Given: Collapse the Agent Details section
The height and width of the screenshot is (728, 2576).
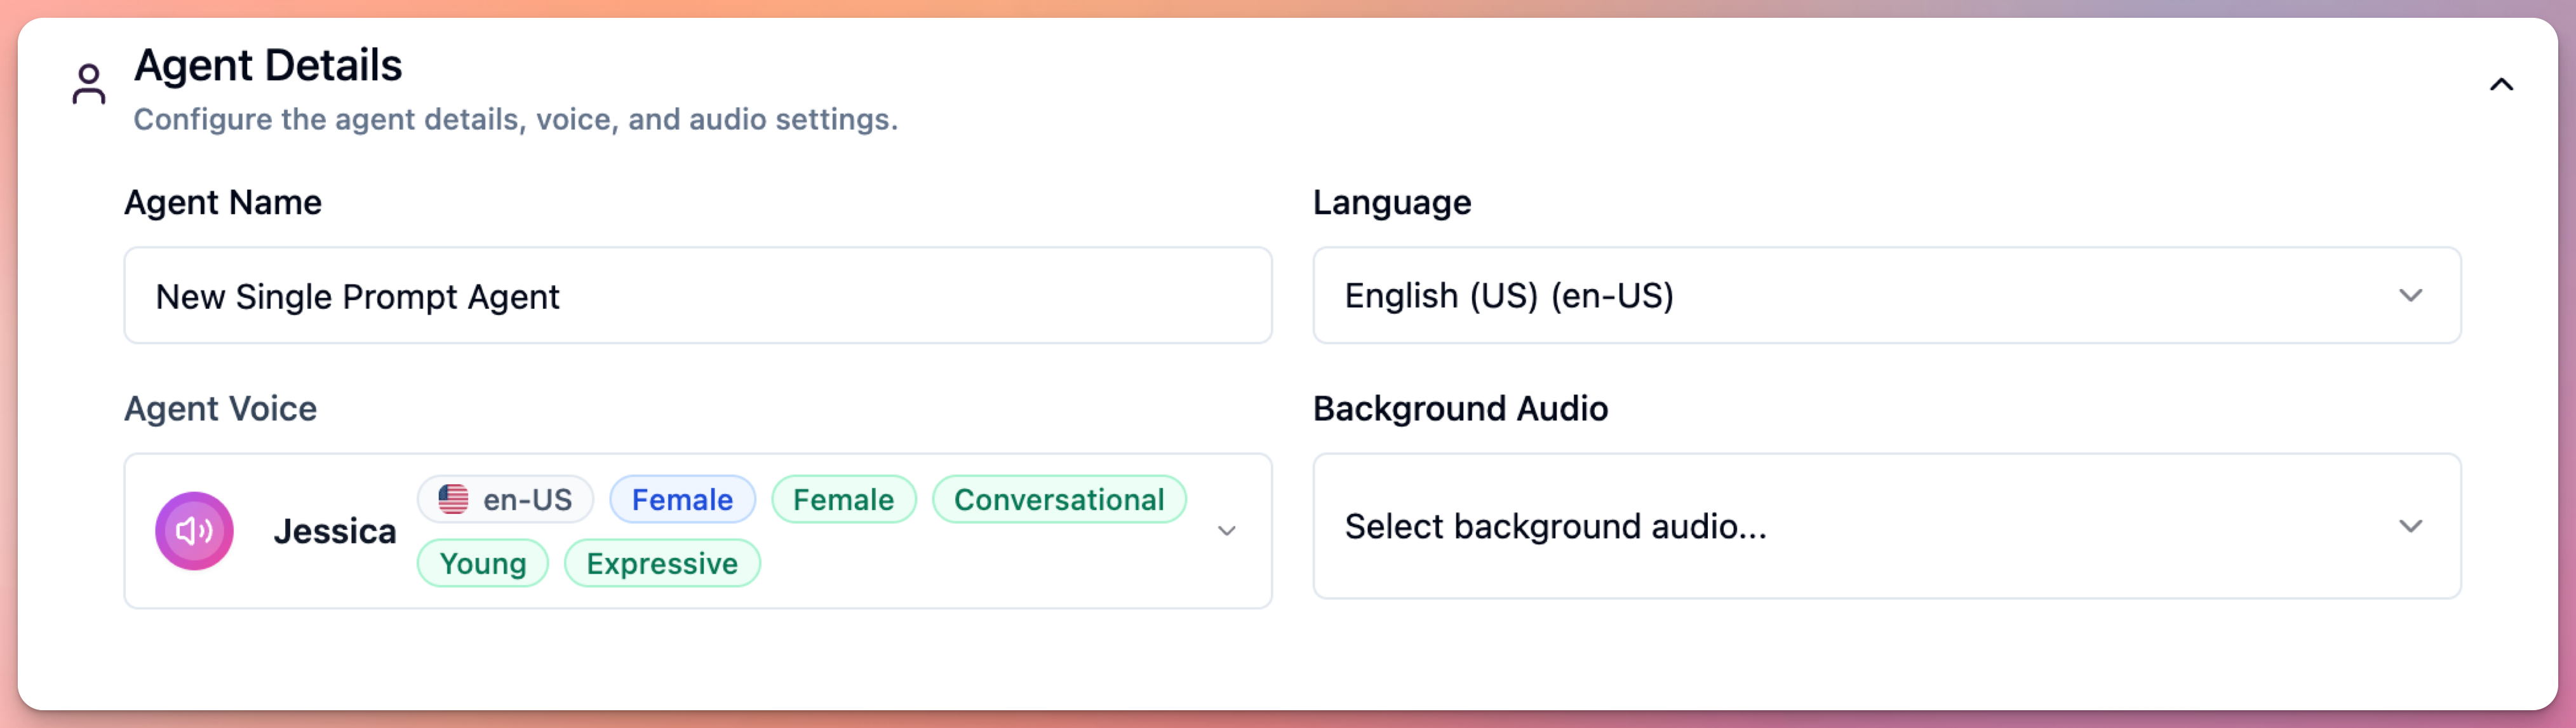Looking at the screenshot, I should (x=2502, y=85).
